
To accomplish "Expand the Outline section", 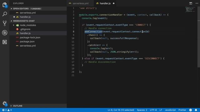I will click(11, 106).
